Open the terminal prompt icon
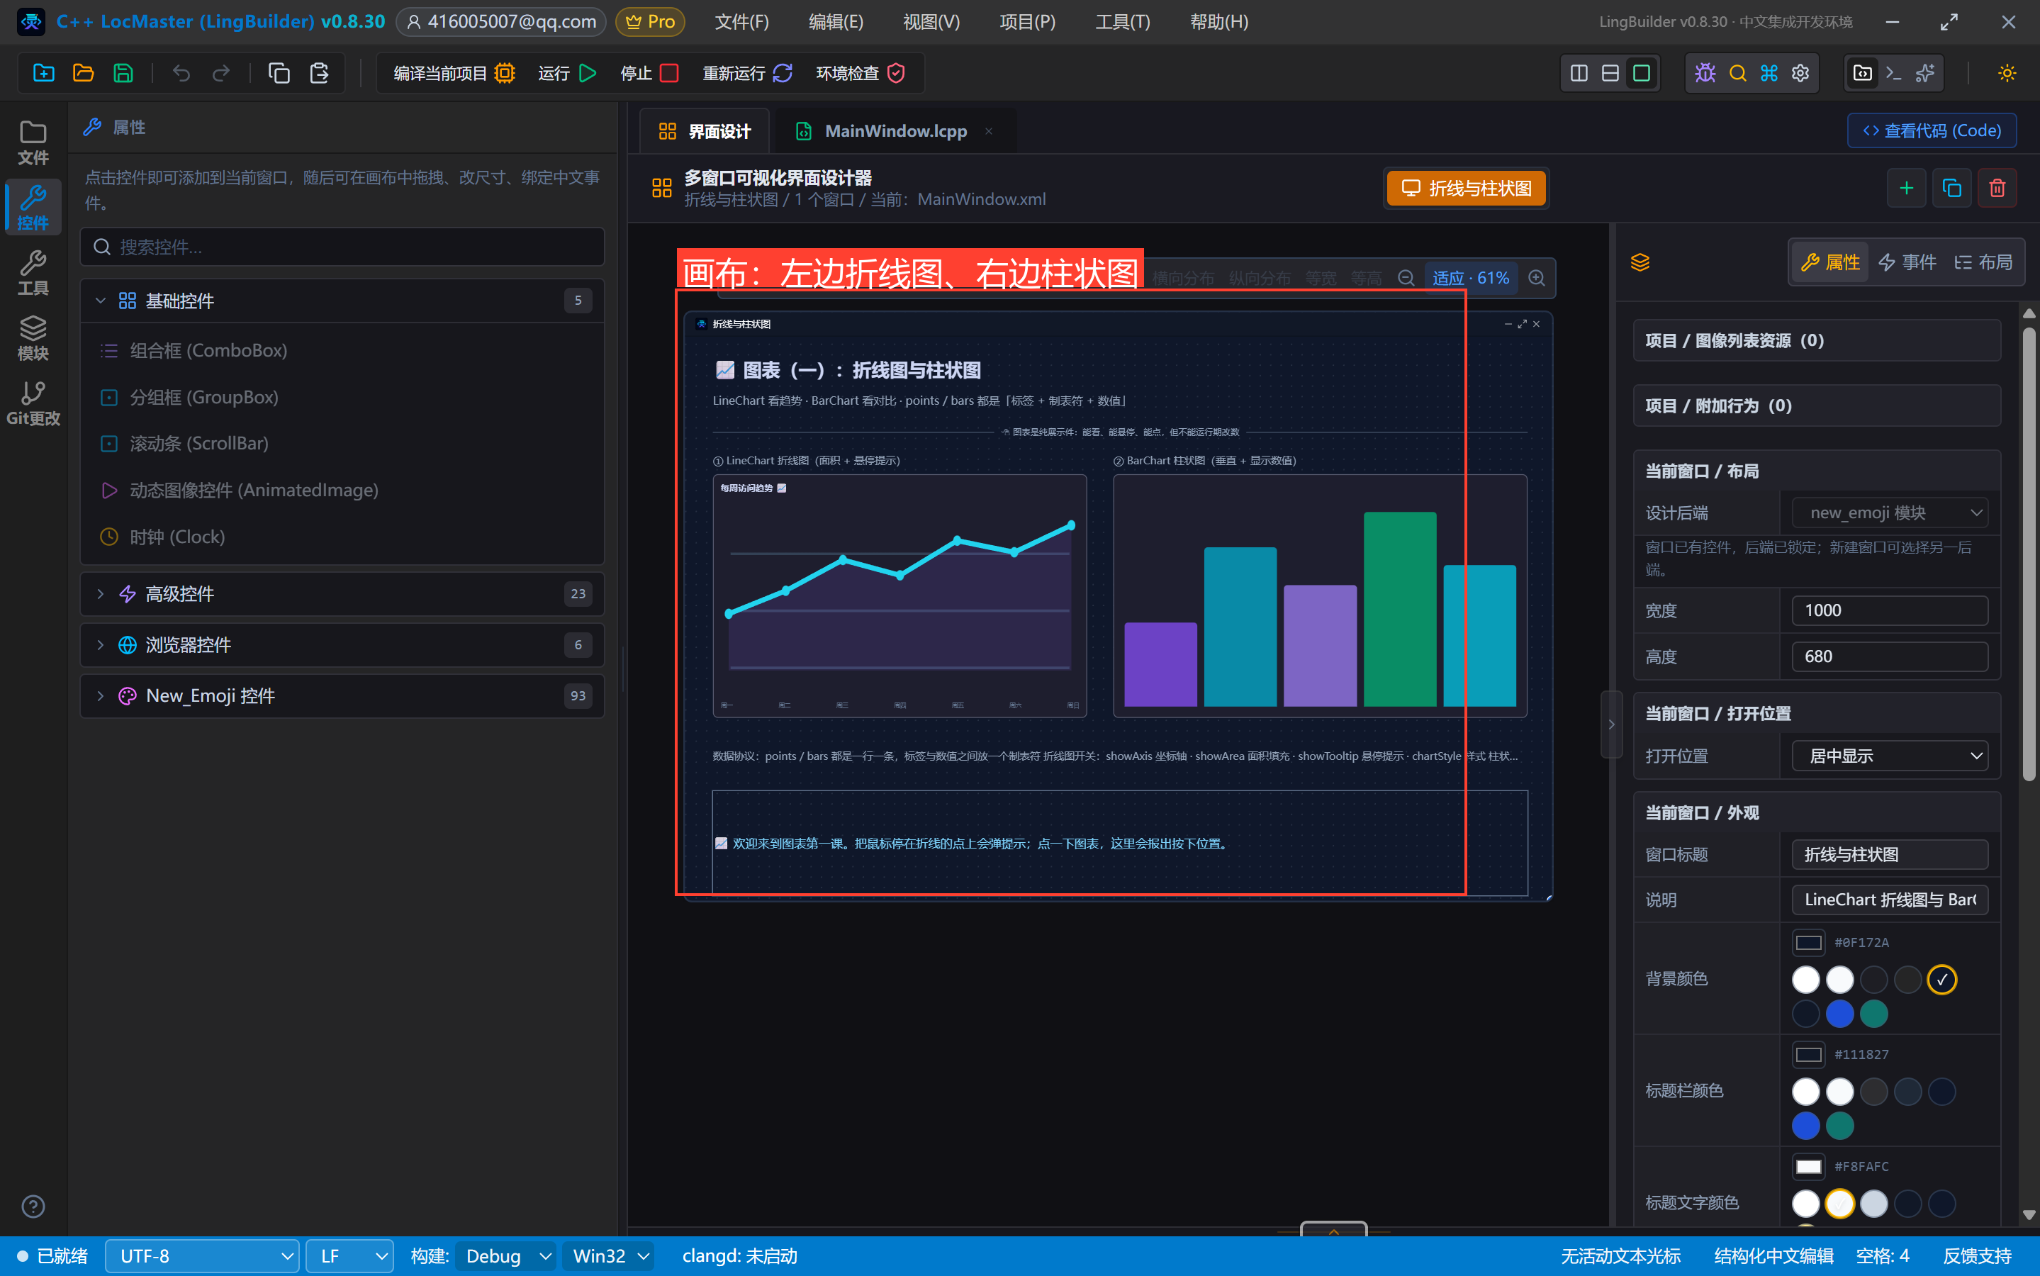Screen dimensions: 2040x1276 tap(1893, 74)
